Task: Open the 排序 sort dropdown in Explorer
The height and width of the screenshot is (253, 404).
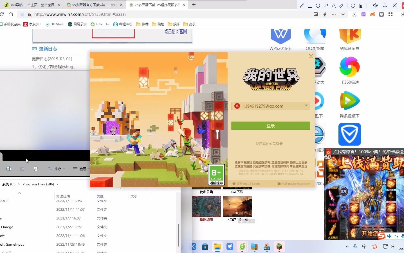Action: coord(56,169)
